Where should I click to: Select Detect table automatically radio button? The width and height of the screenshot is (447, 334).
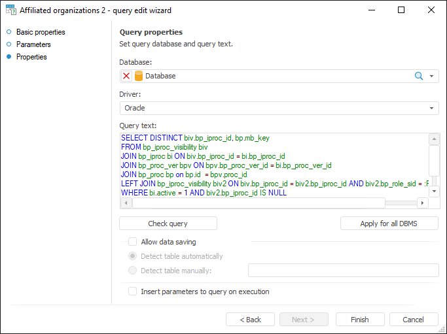point(133,256)
